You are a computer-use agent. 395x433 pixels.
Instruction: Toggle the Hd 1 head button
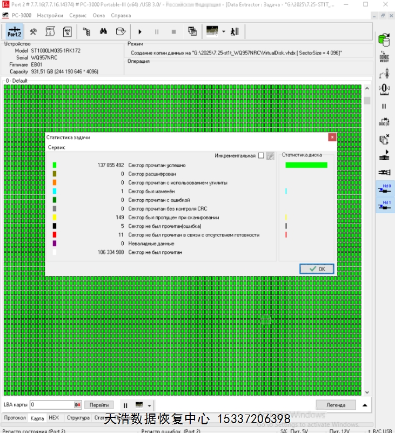click(x=386, y=205)
